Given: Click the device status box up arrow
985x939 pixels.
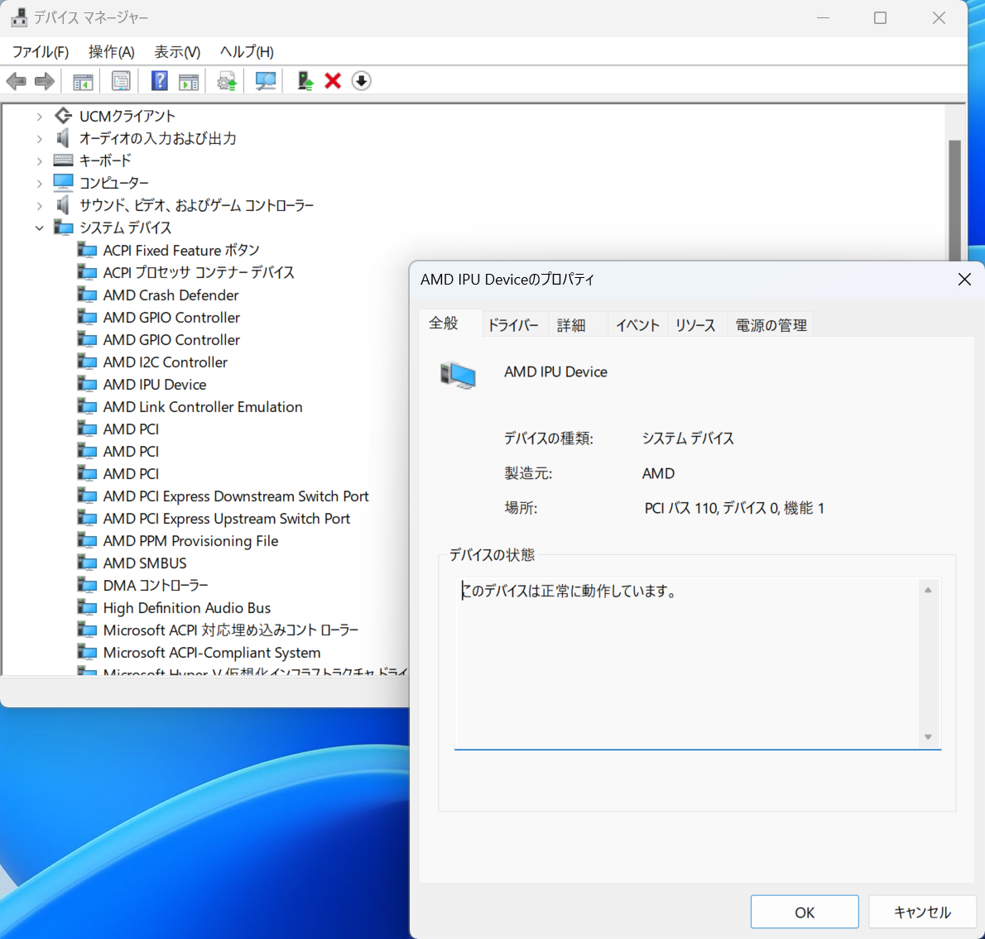Looking at the screenshot, I should pos(928,590).
